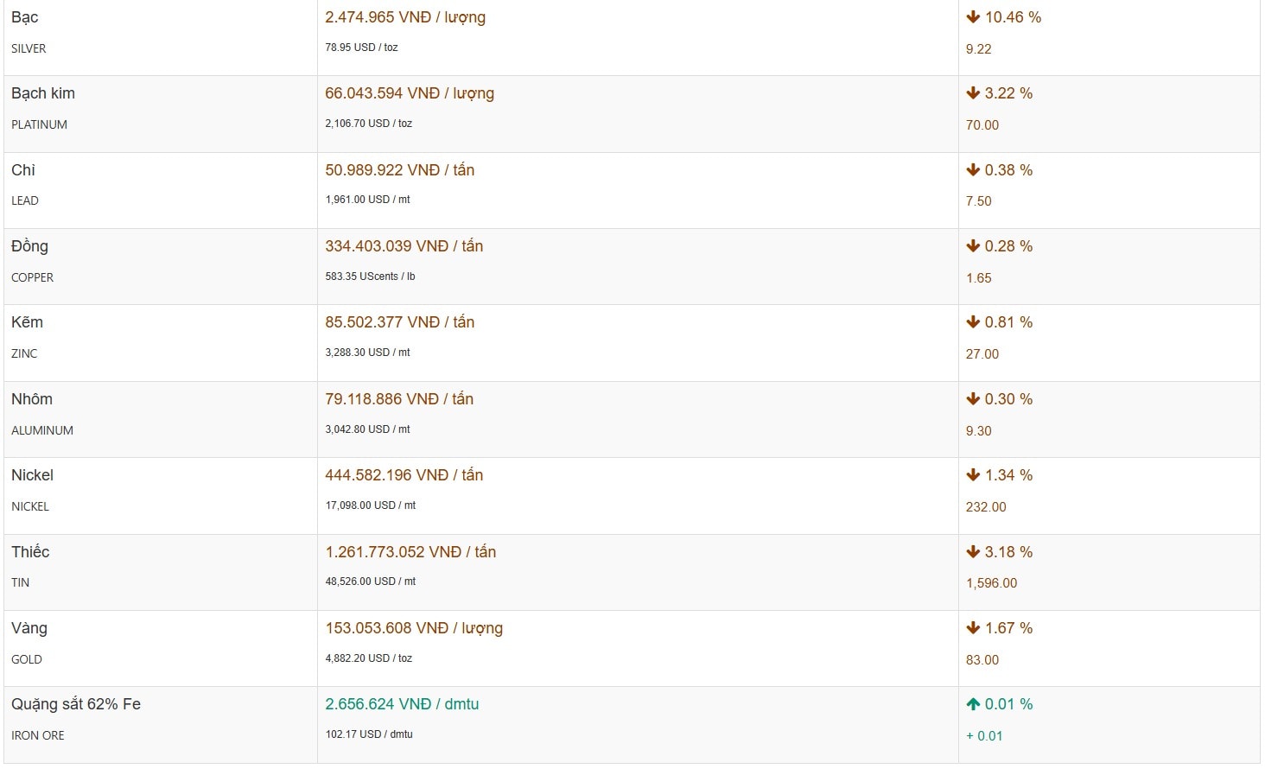This screenshot has height=769, width=1265.
Task: Open the Bạc commodity name
Action: pyautogui.click(x=24, y=17)
